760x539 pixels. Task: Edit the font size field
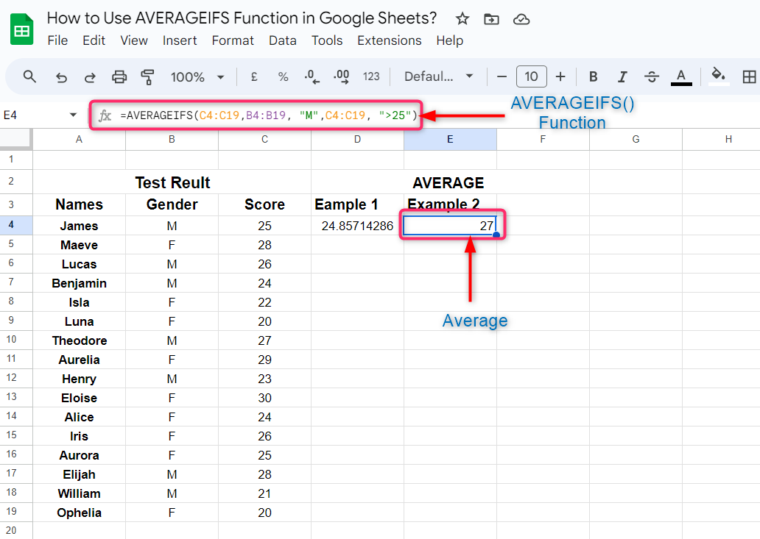click(x=531, y=76)
